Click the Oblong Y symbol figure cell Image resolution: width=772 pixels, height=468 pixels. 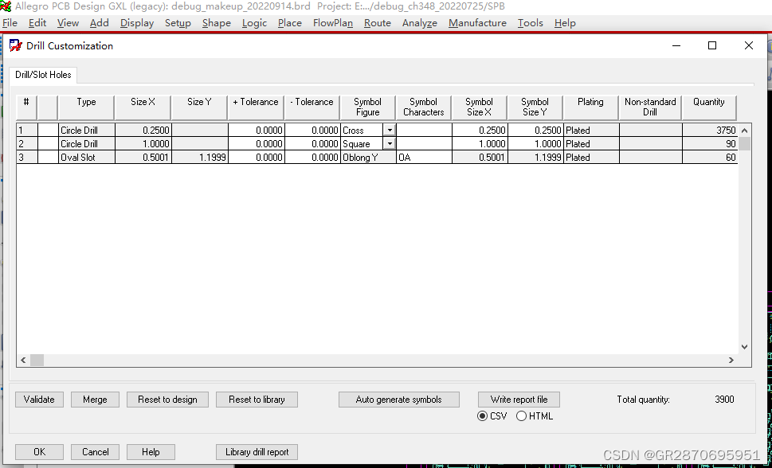point(368,158)
